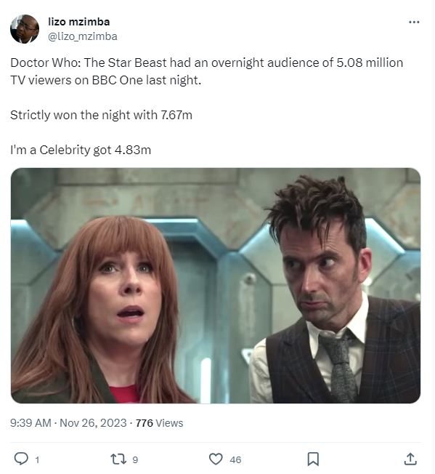View the 776 Views analytics
This screenshot has width=435, height=474.
159,423
